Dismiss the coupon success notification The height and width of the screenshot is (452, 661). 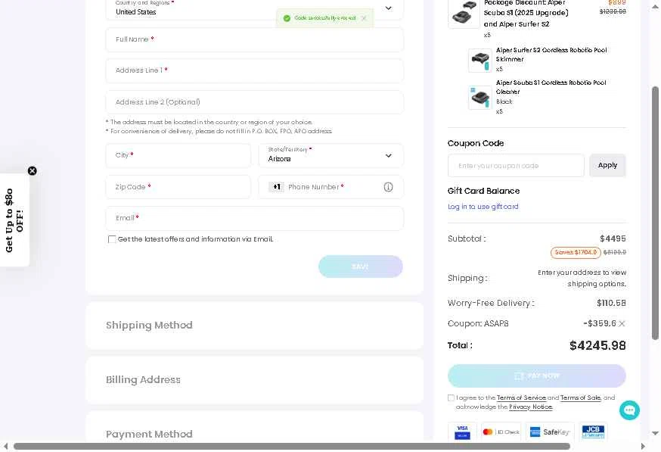(364, 18)
